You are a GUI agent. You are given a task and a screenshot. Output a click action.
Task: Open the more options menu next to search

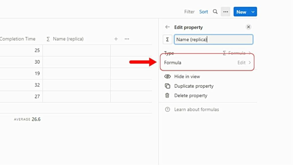pos(225,12)
